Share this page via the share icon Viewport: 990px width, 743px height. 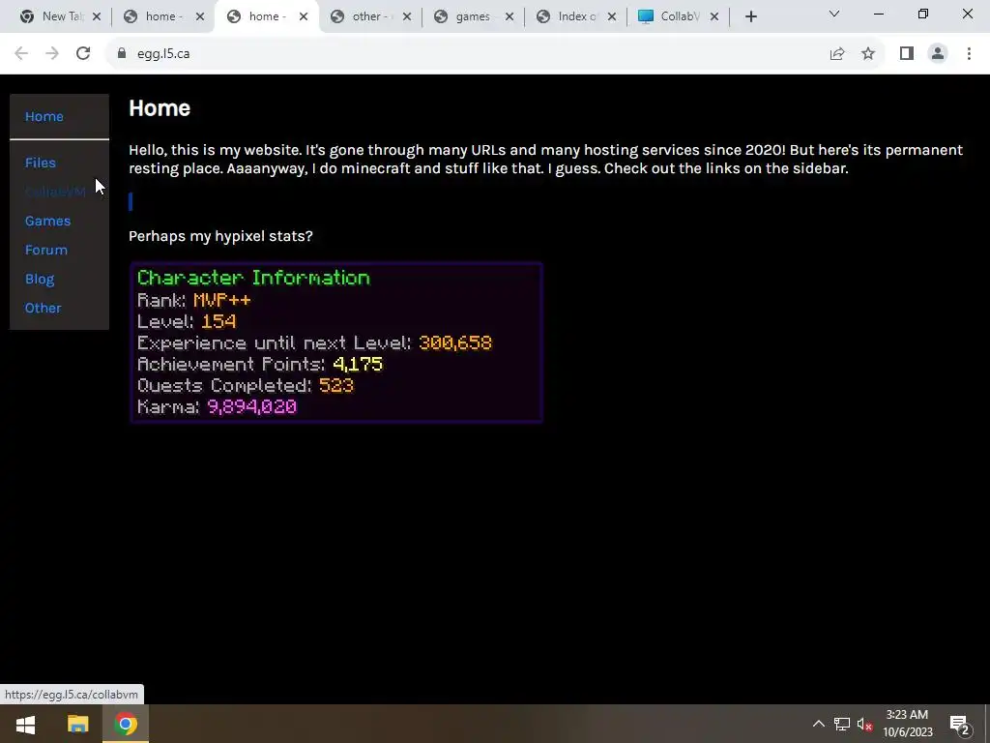click(x=837, y=54)
